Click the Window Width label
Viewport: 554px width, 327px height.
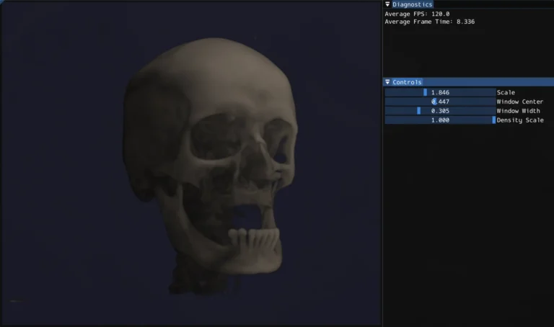click(x=518, y=111)
